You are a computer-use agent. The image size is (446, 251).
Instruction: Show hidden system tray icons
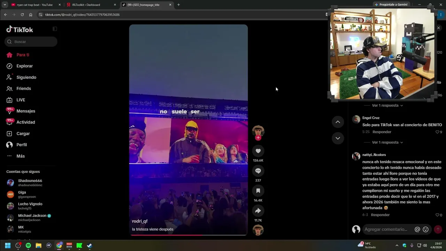(x=397, y=245)
